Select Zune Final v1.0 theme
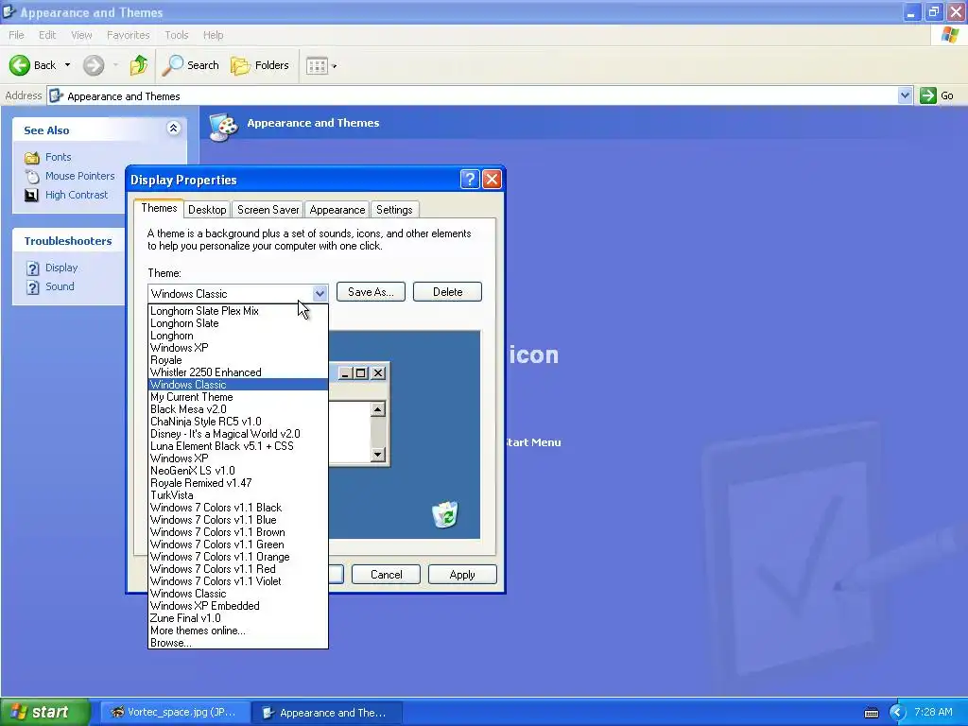The height and width of the screenshot is (726, 968). point(237,618)
